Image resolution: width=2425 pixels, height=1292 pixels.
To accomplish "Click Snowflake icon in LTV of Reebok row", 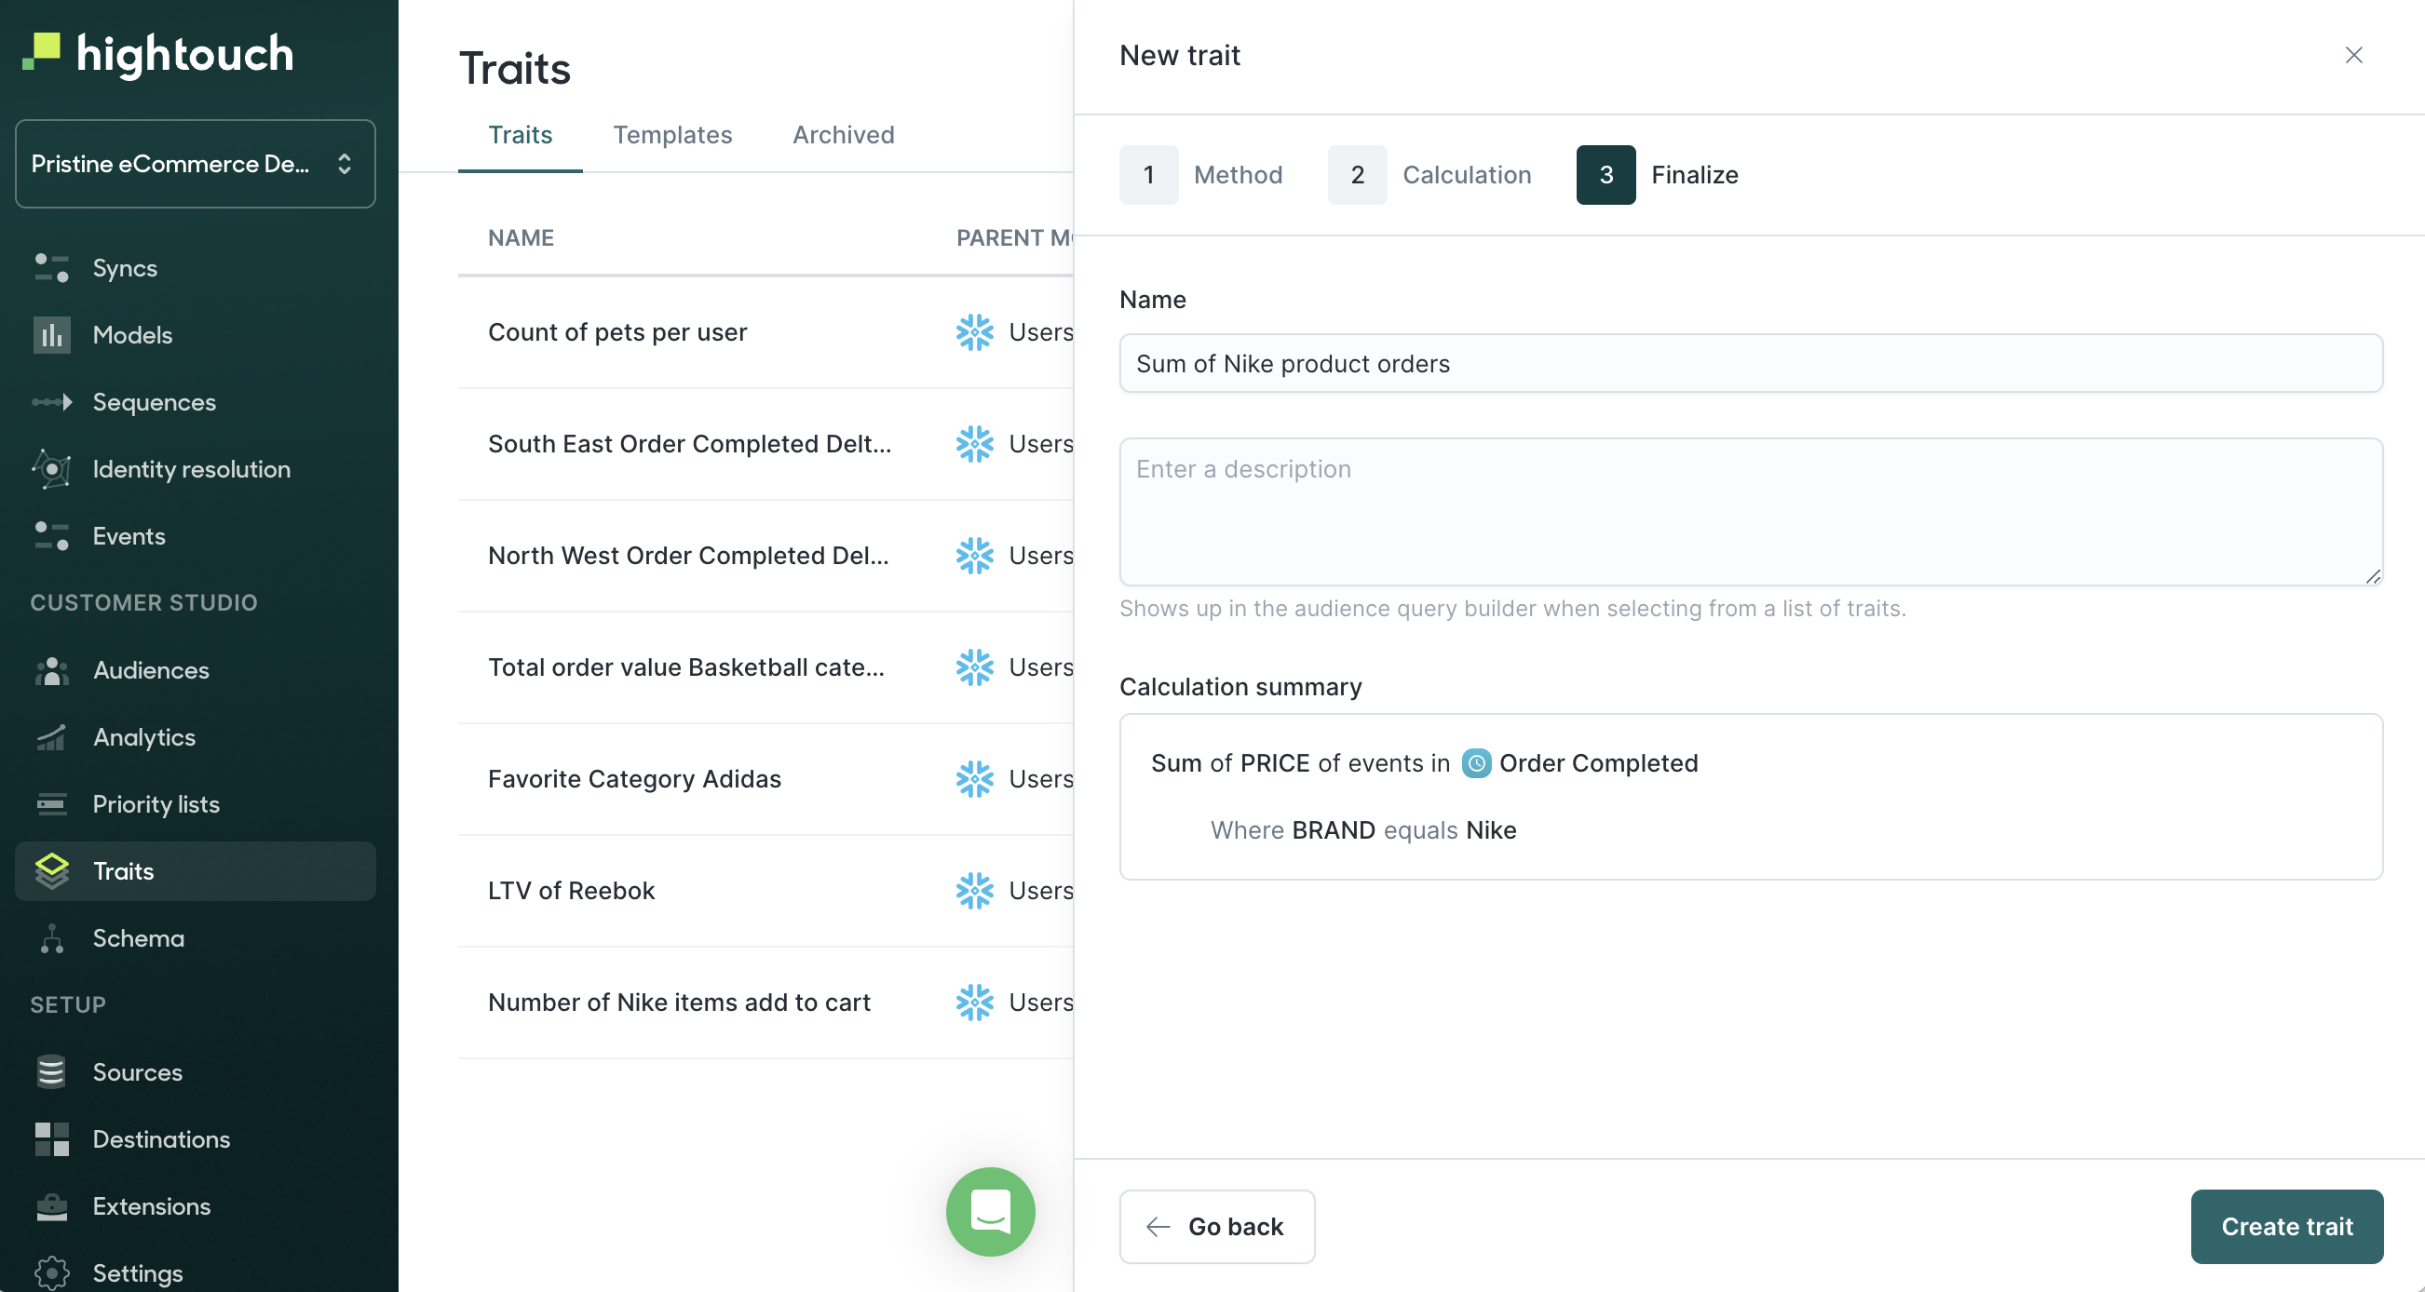I will tap(974, 891).
